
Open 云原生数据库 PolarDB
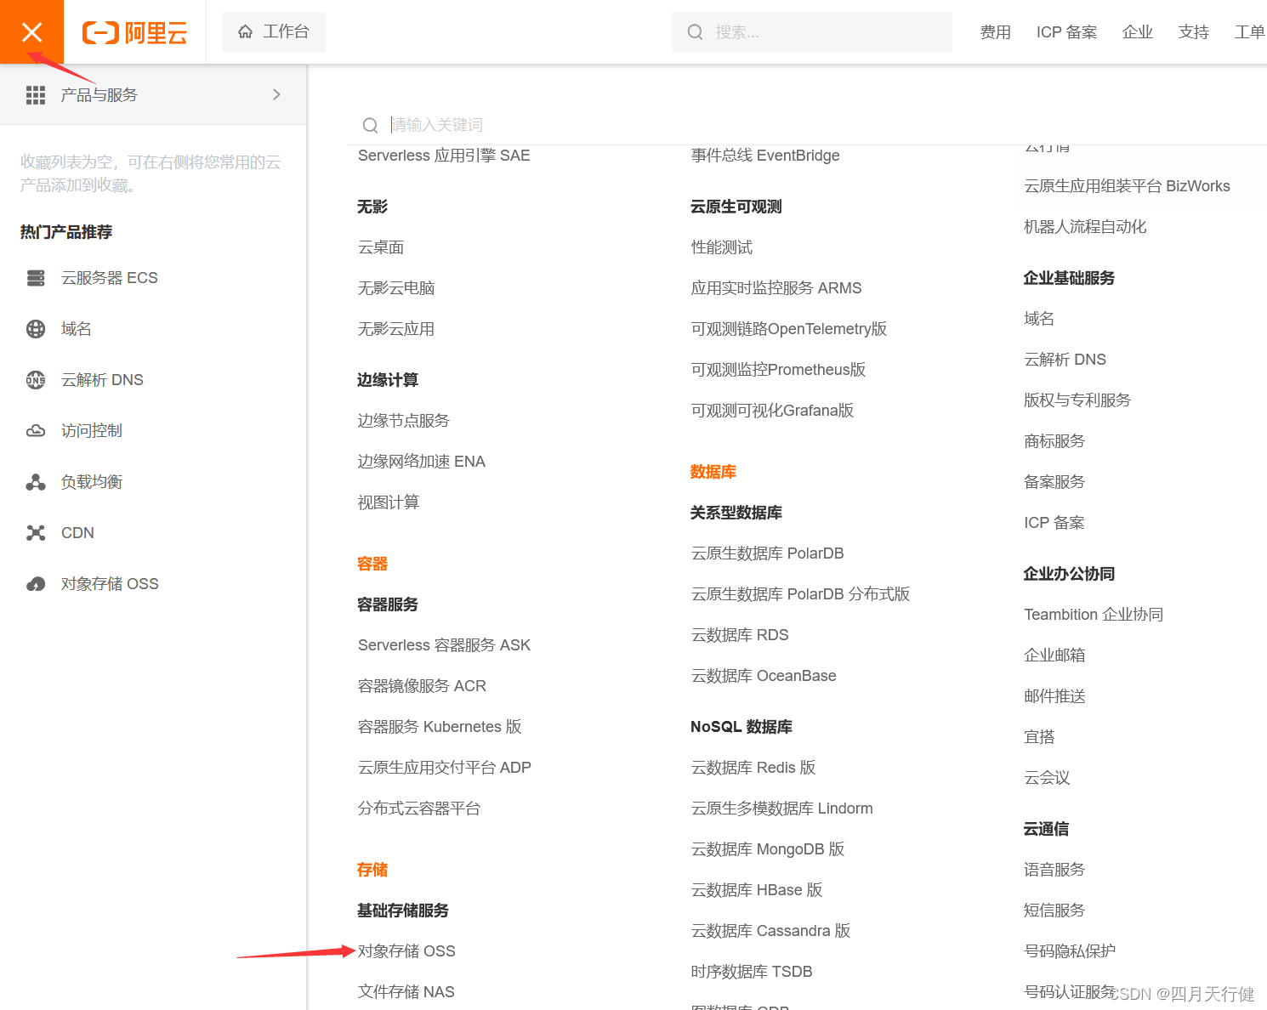pyautogui.click(x=768, y=553)
